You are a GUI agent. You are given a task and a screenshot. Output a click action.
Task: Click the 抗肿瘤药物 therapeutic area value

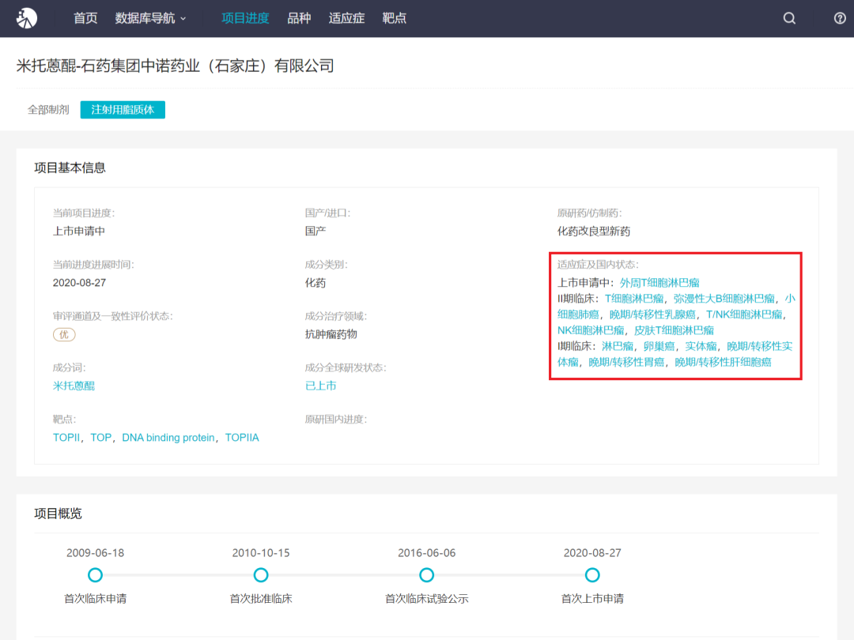tap(331, 334)
